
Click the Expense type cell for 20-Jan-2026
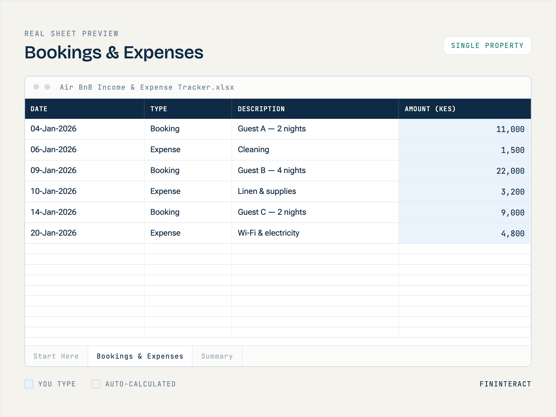click(x=188, y=233)
